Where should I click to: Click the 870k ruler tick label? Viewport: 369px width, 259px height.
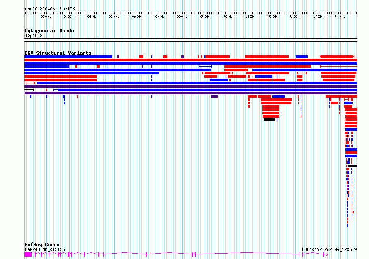(159, 17)
